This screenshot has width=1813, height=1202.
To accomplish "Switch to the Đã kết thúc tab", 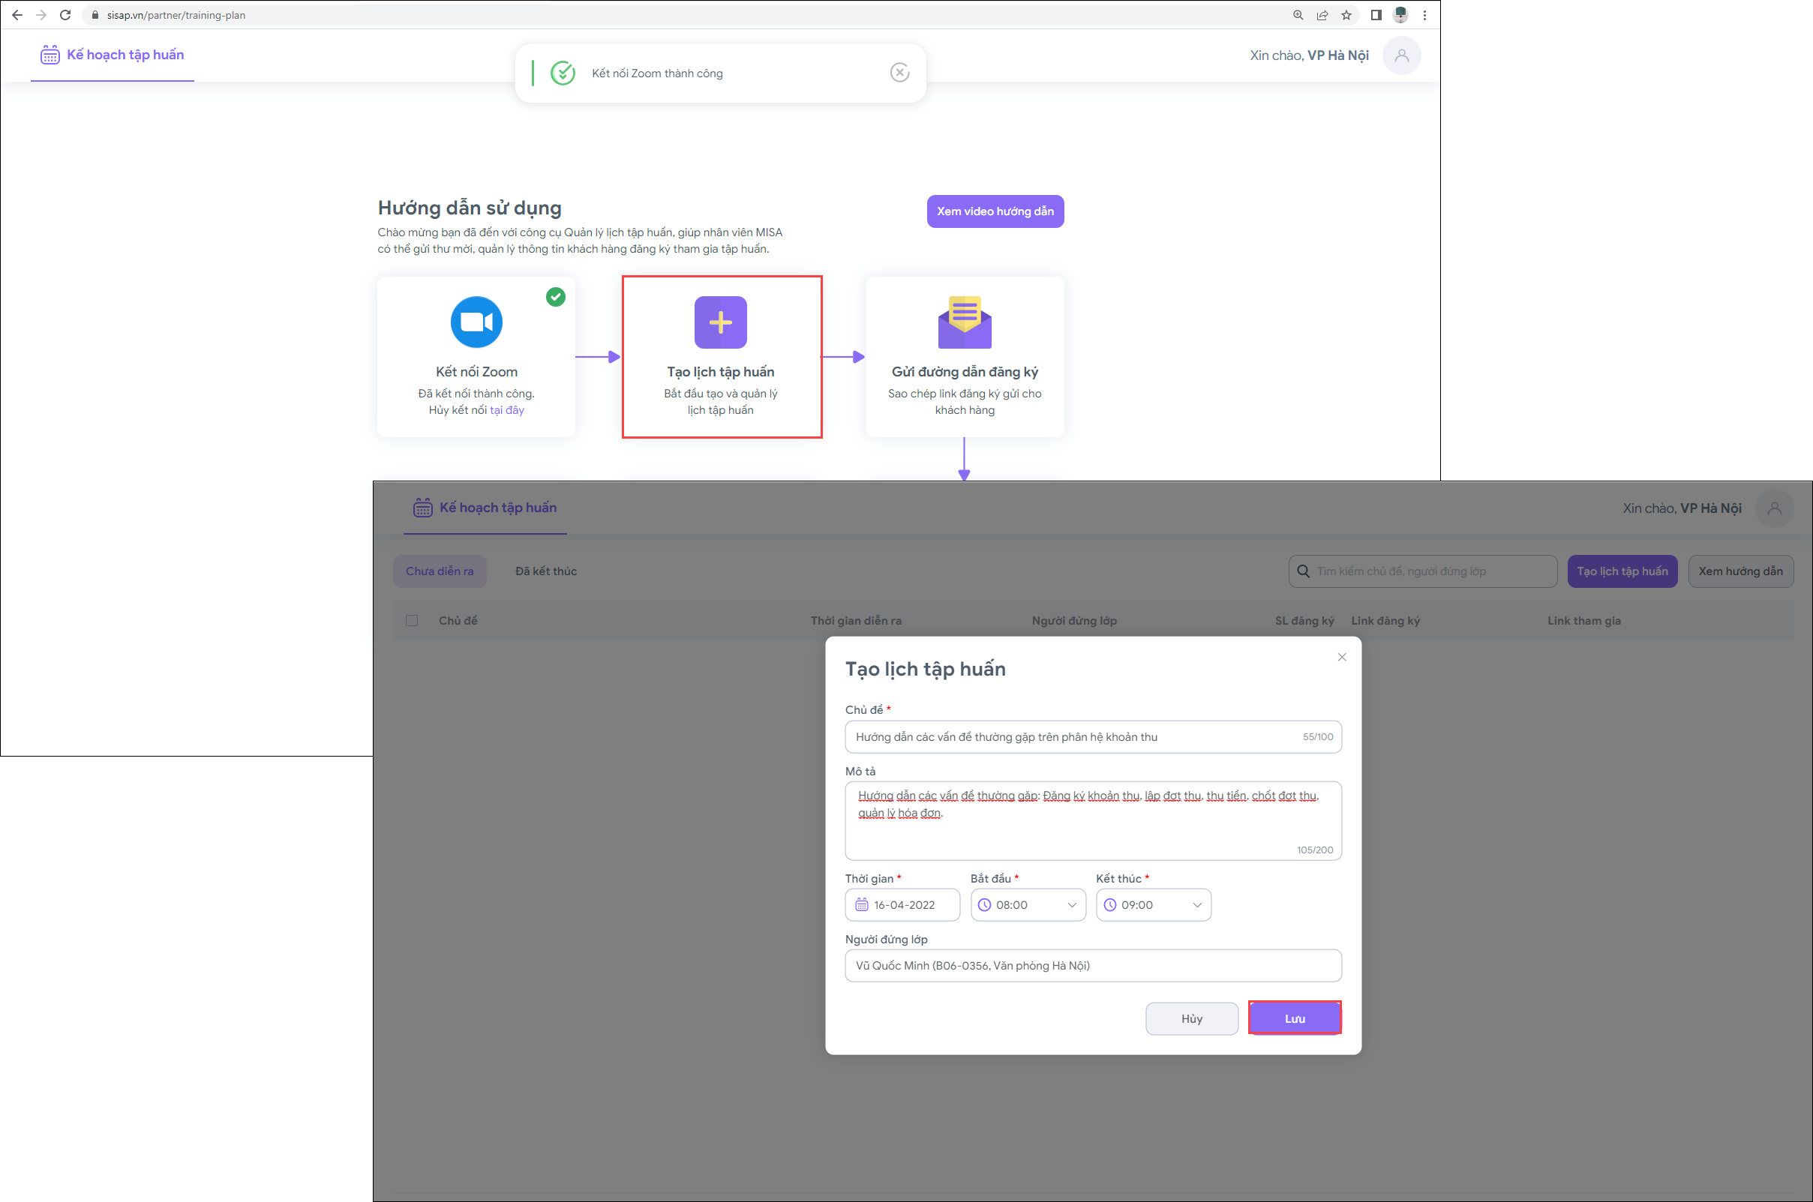I will [545, 571].
